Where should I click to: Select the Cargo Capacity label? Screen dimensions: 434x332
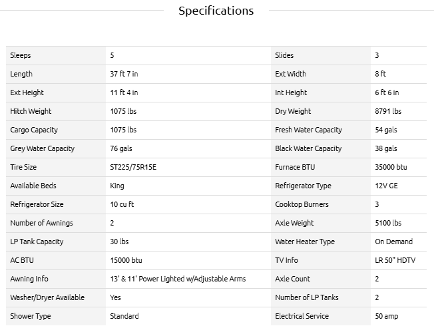(34, 130)
